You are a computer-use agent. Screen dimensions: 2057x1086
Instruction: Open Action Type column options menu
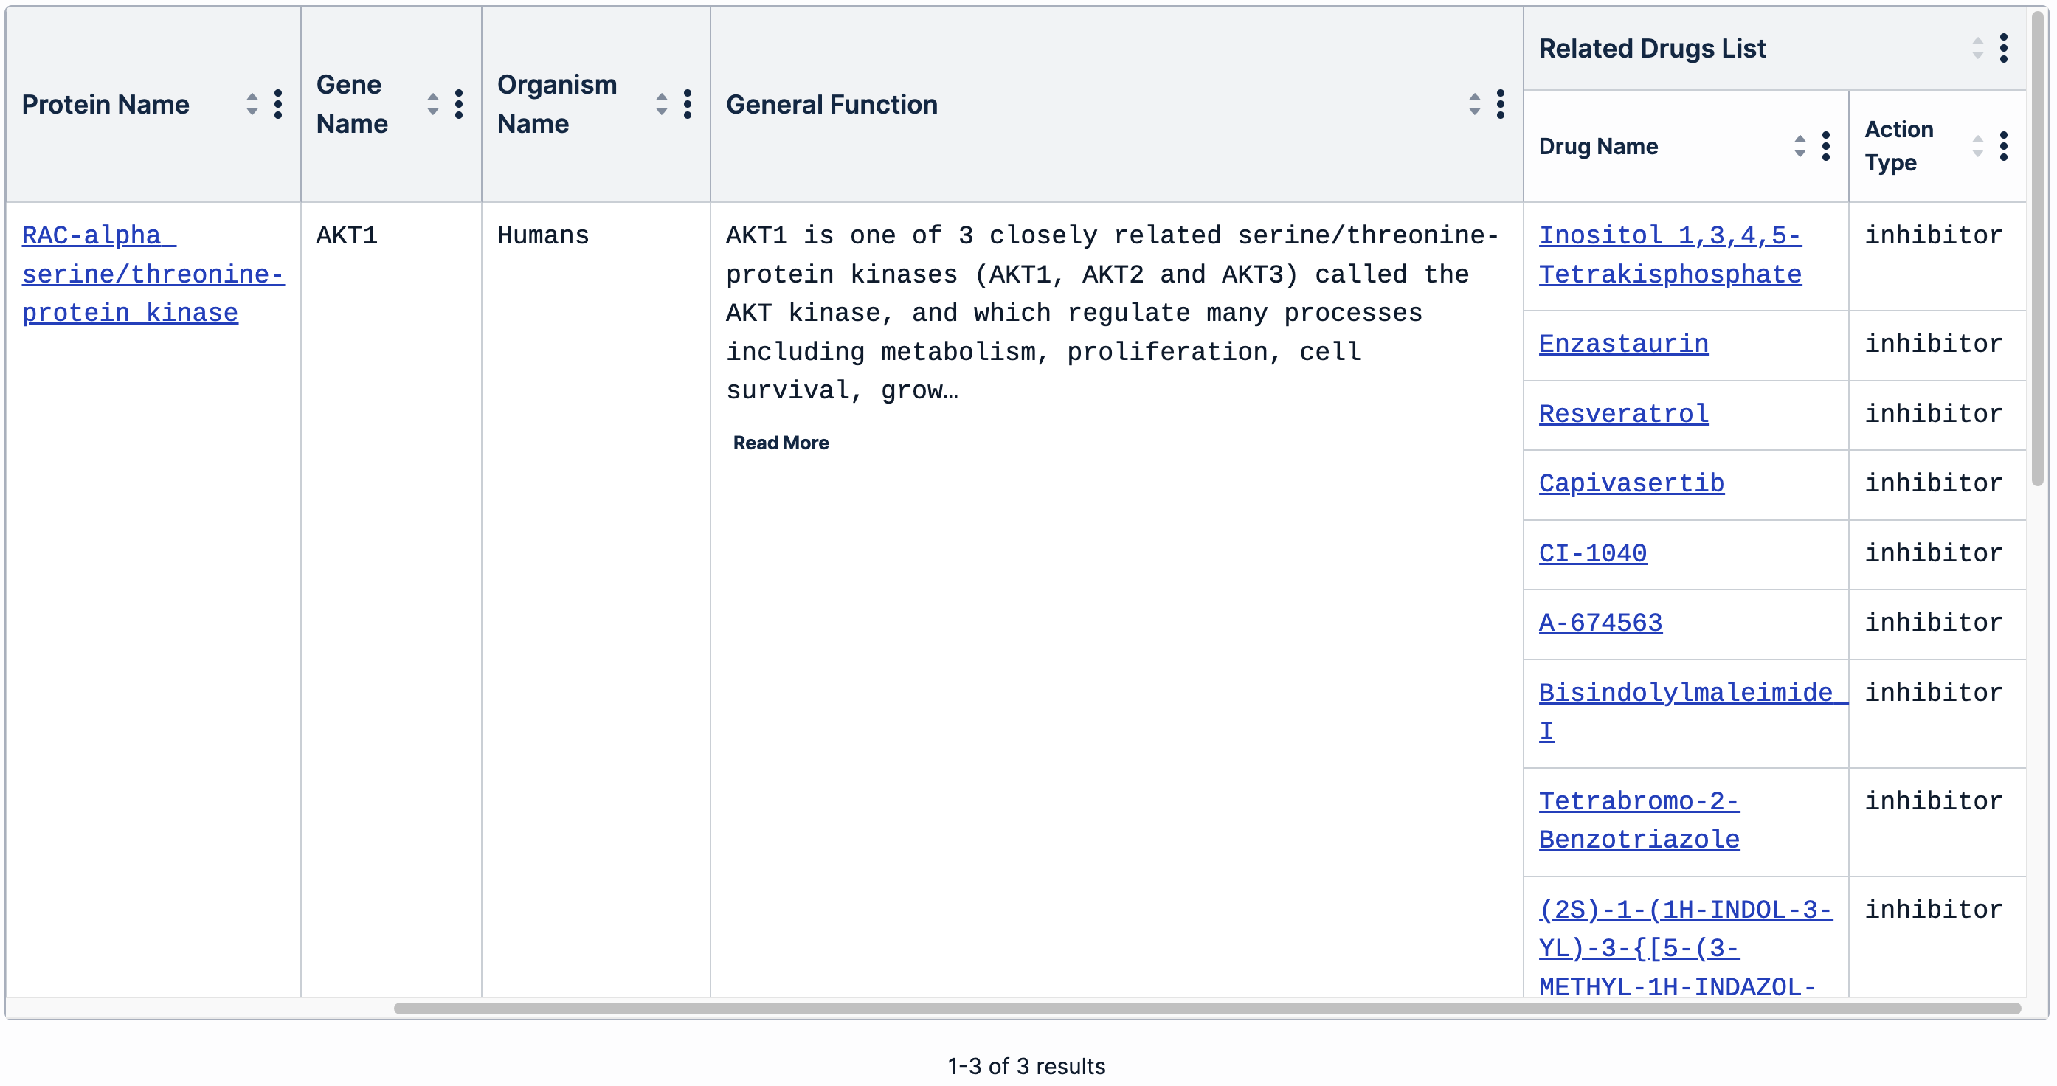pos(2002,146)
